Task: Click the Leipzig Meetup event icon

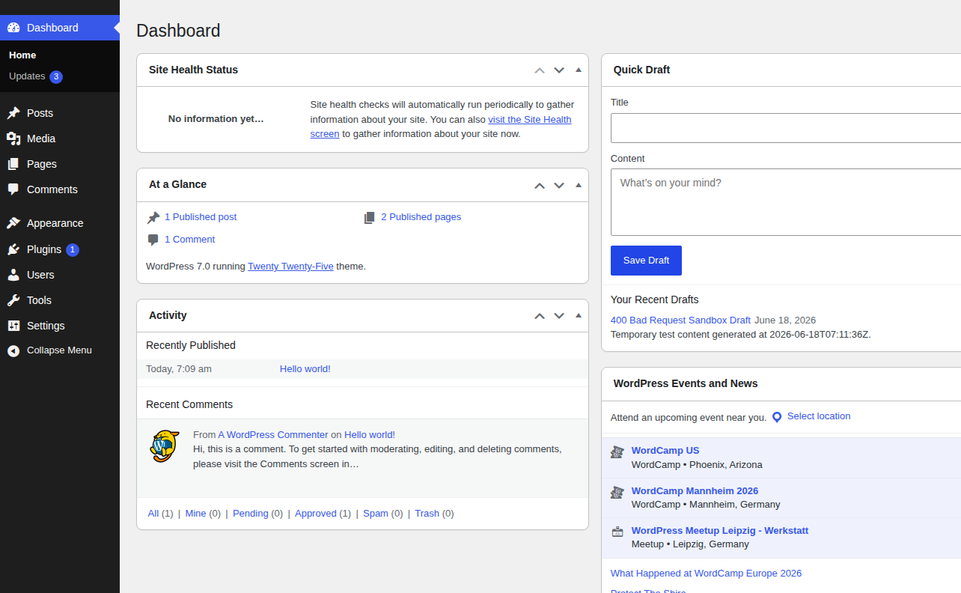Action: [617, 532]
